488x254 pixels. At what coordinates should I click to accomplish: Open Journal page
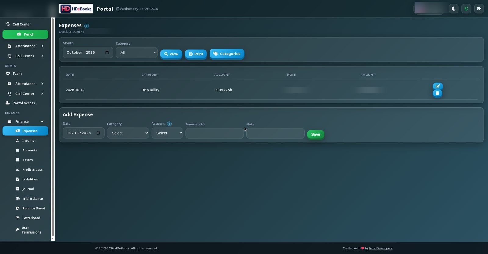(28, 189)
